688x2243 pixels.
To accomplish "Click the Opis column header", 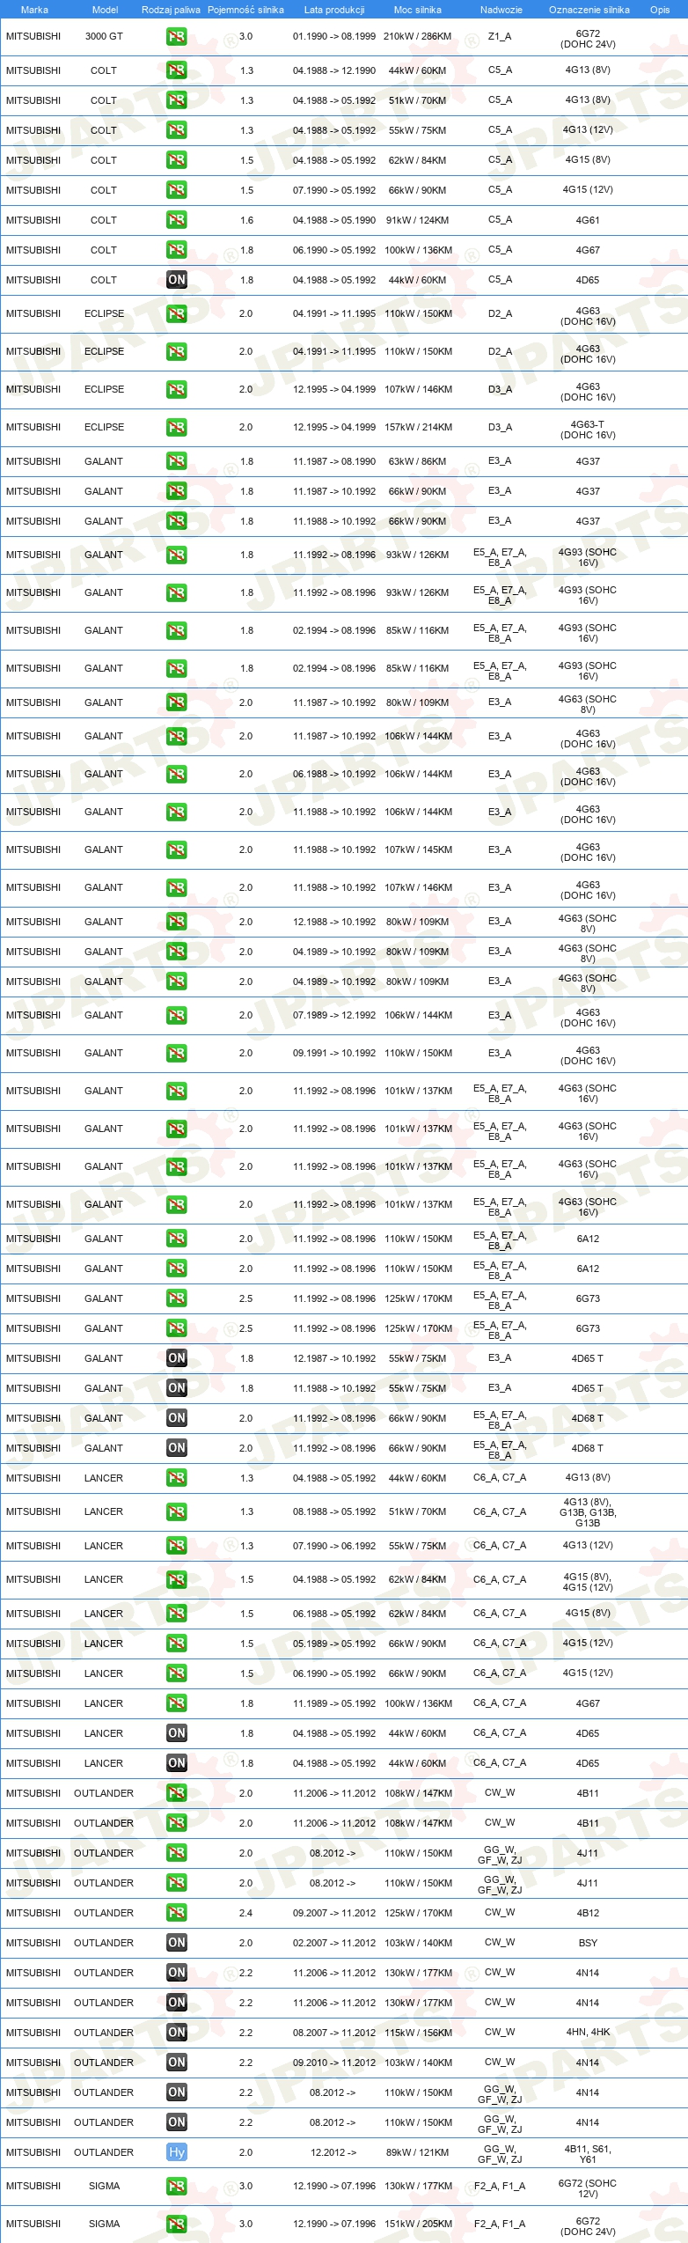I will pos(660,10).
